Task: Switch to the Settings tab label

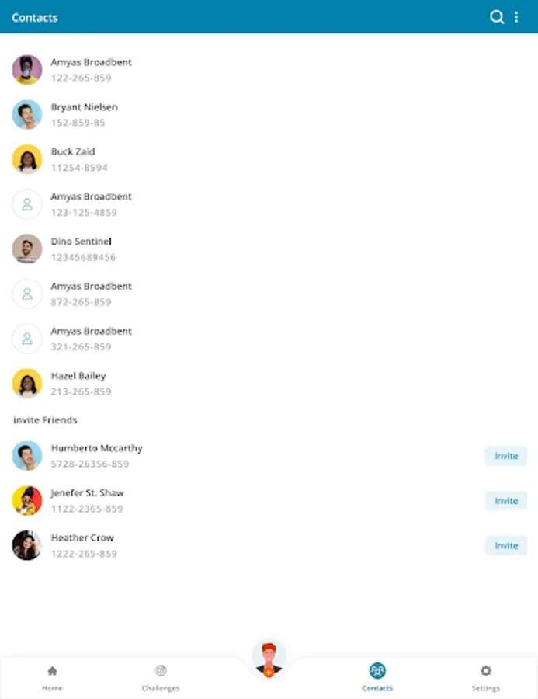Action: pos(486,688)
